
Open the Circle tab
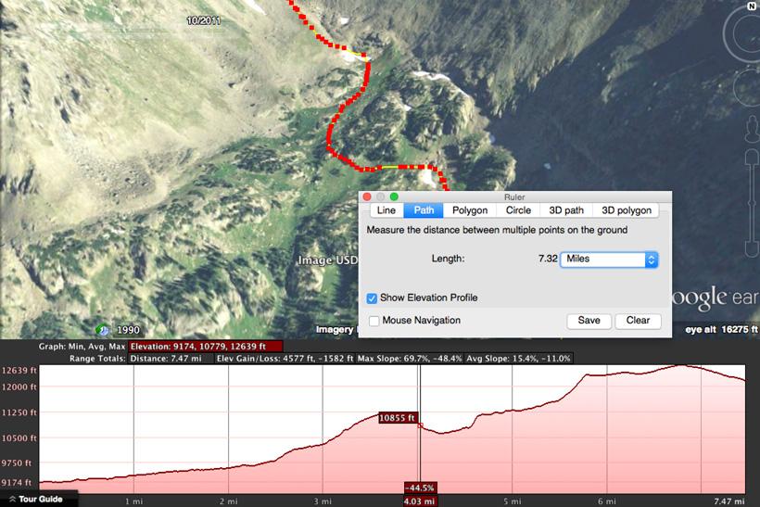518,210
